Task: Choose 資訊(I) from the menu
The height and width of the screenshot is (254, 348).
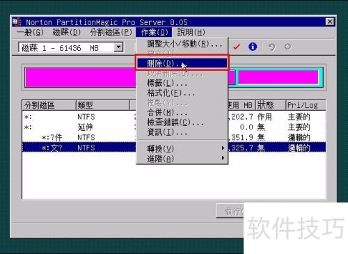Action: (182, 132)
